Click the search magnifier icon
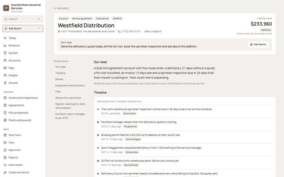The image size is (284, 177). tap(6, 19)
